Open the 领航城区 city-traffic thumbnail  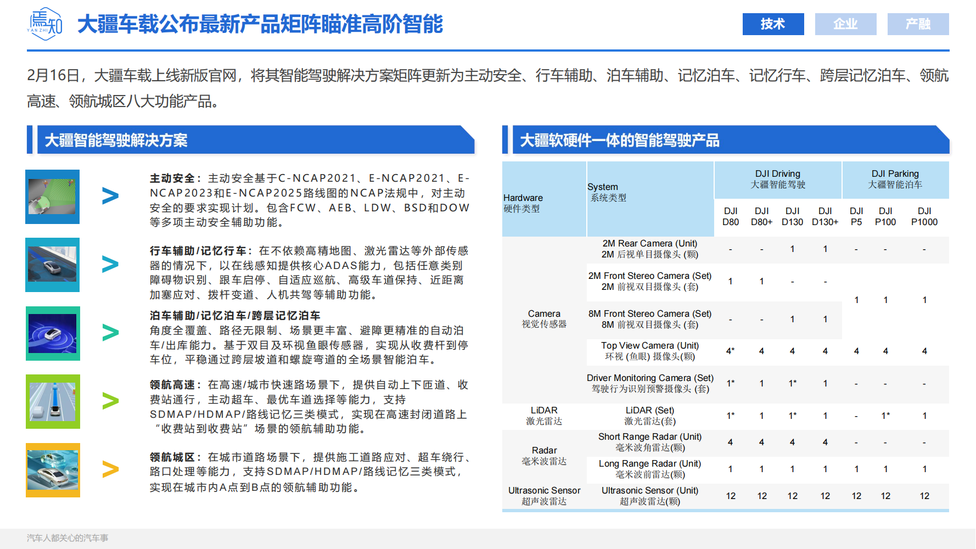[x=53, y=470]
